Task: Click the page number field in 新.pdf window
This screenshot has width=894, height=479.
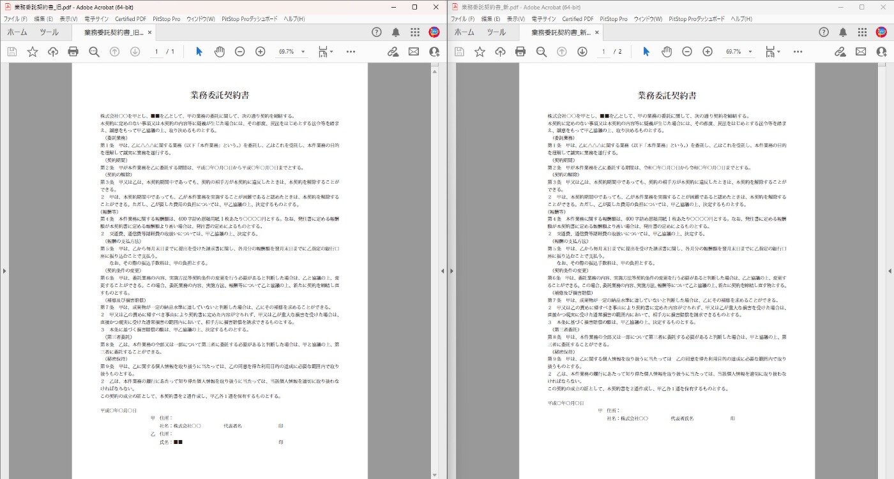Action: 603,52
